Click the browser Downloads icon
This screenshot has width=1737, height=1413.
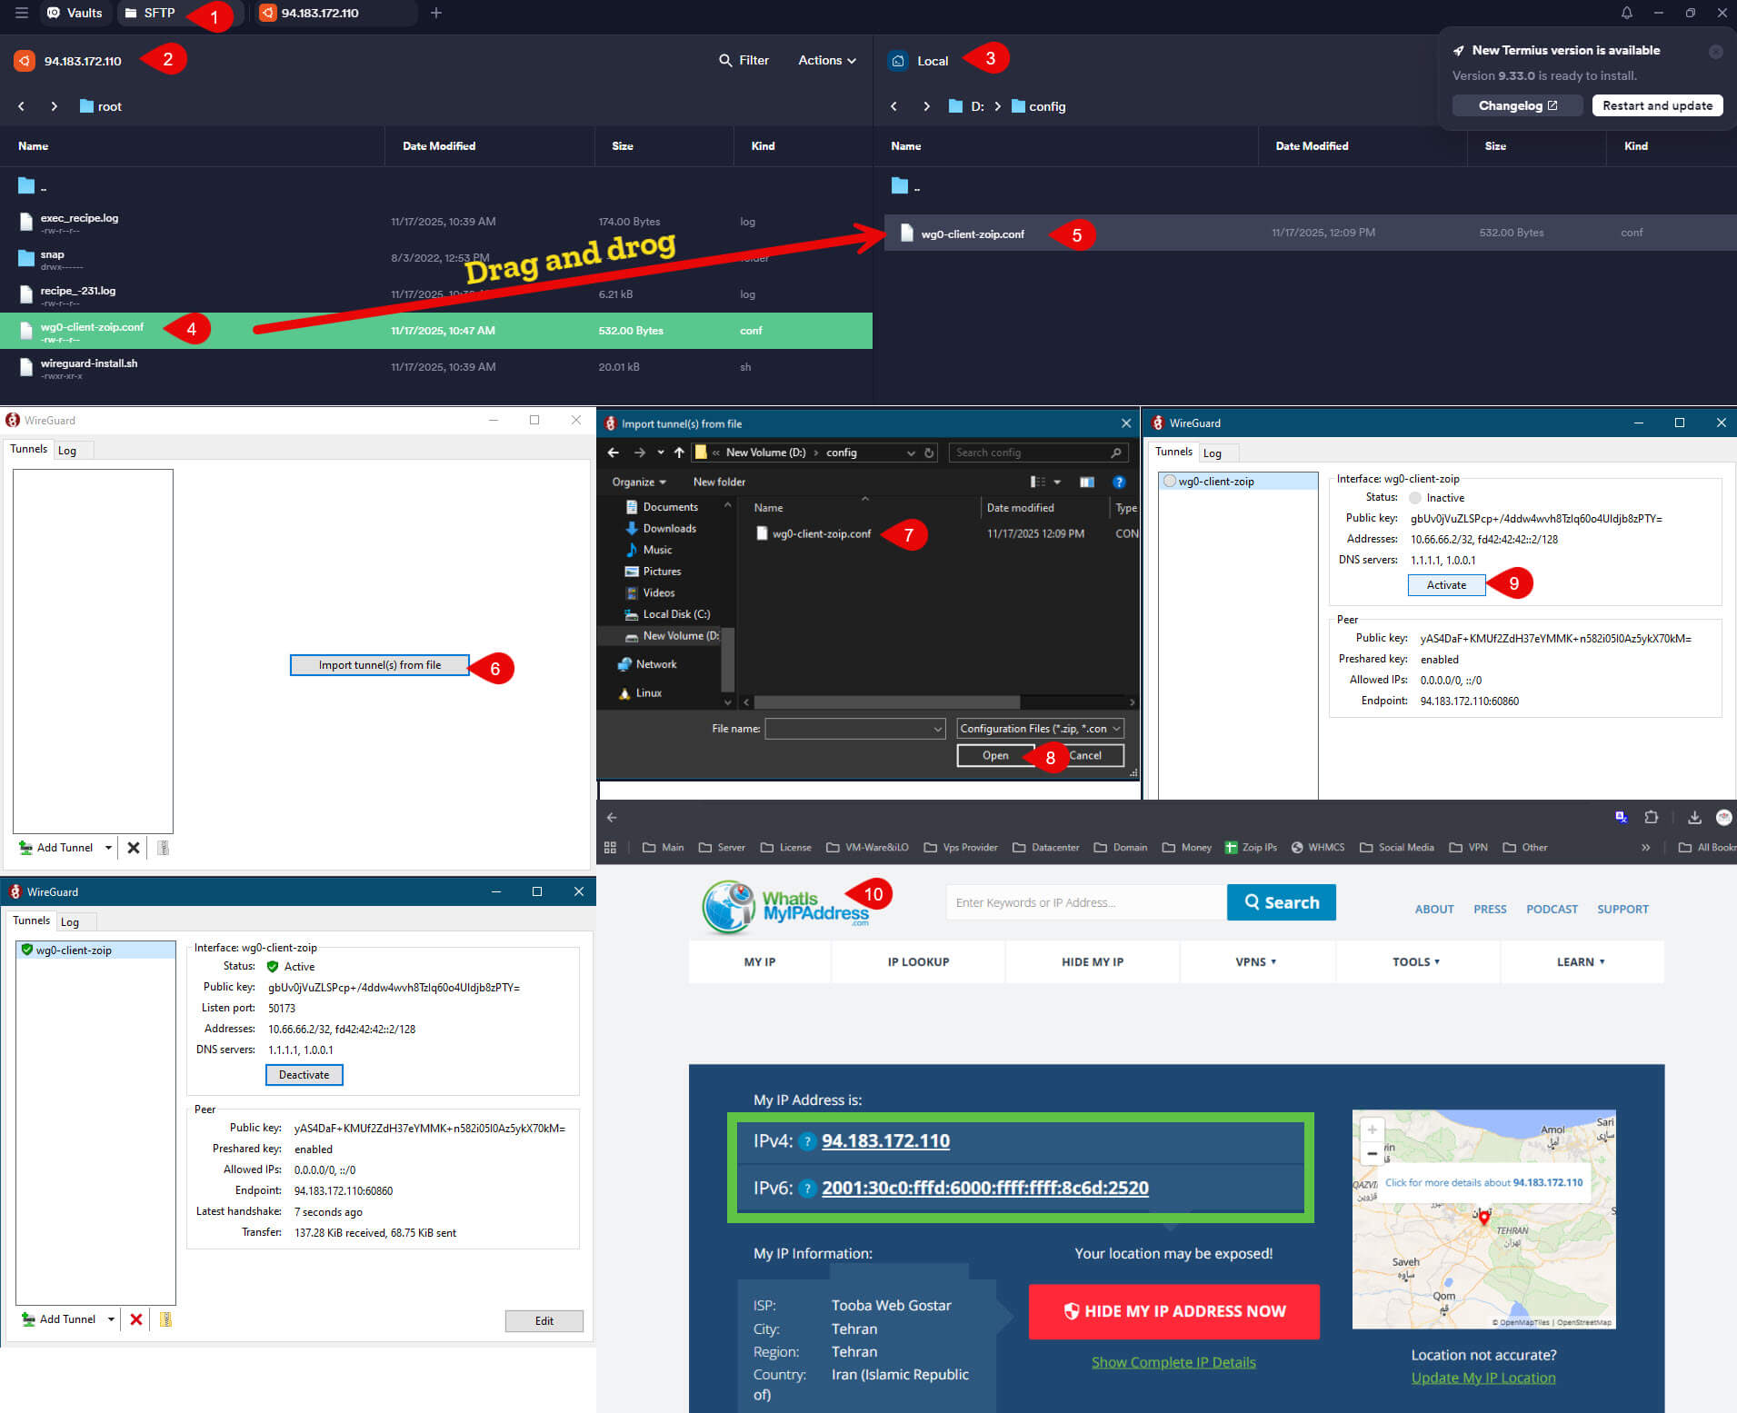pos(1694,817)
